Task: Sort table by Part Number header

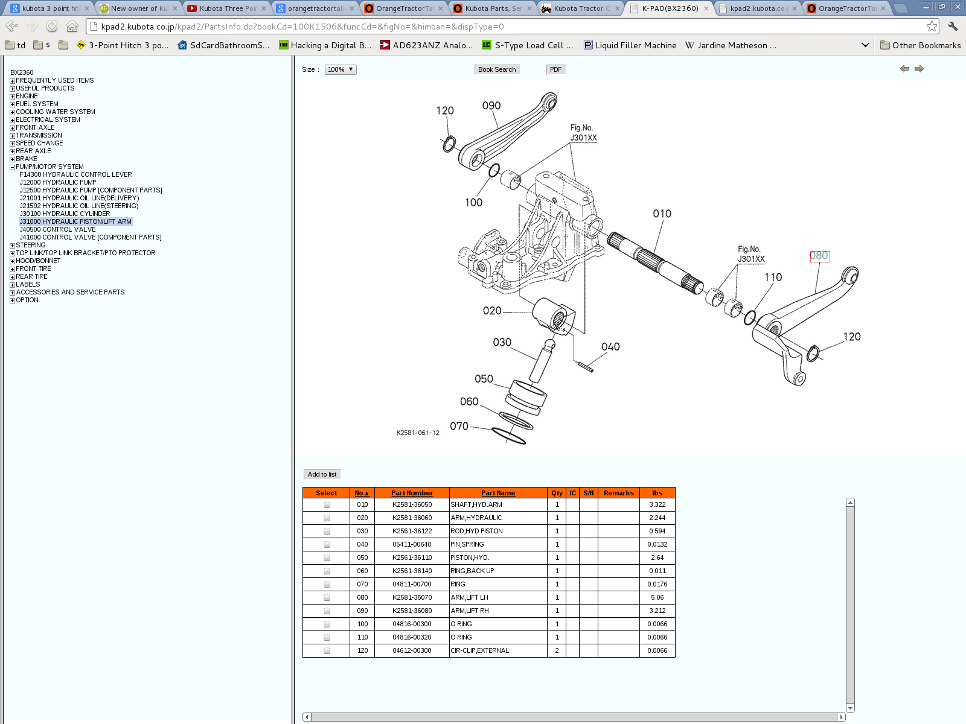Action: point(412,493)
